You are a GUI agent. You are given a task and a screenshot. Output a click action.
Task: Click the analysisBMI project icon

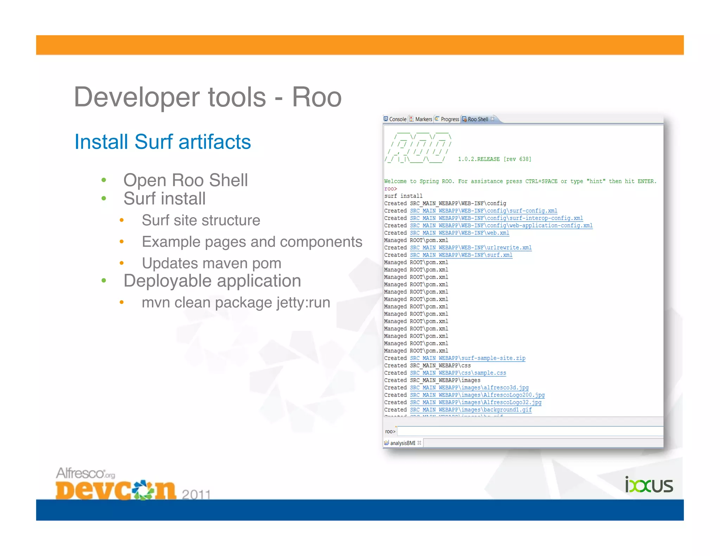[387, 443]
